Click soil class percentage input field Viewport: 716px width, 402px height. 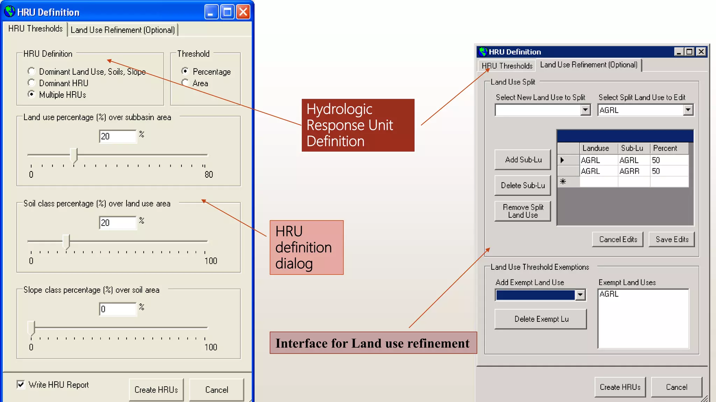point(117,223)
